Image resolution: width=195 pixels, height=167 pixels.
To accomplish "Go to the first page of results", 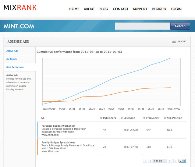I will [x=145, y=161].
